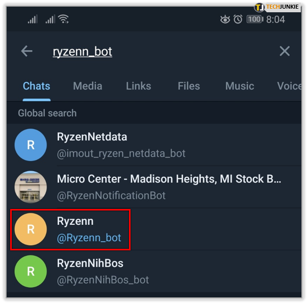Open the RyzenNetdata search result
This screenshot has width=308, height=304.
tap(168, 145)
